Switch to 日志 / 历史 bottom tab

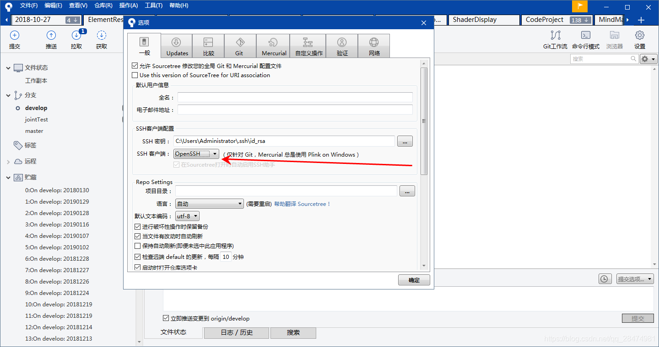(237, 332)
